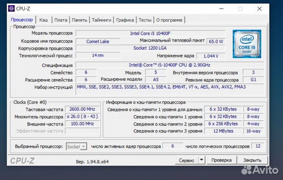Go to the Тайминги tab
Image resolution: width=283 pixels, height=180 pixels.
point(101,20)
